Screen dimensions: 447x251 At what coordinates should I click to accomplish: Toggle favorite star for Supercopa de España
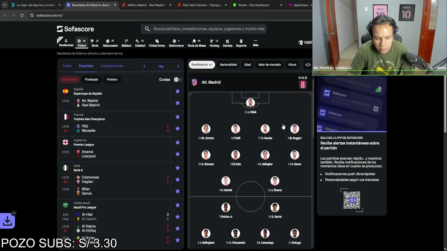(177, 91)
